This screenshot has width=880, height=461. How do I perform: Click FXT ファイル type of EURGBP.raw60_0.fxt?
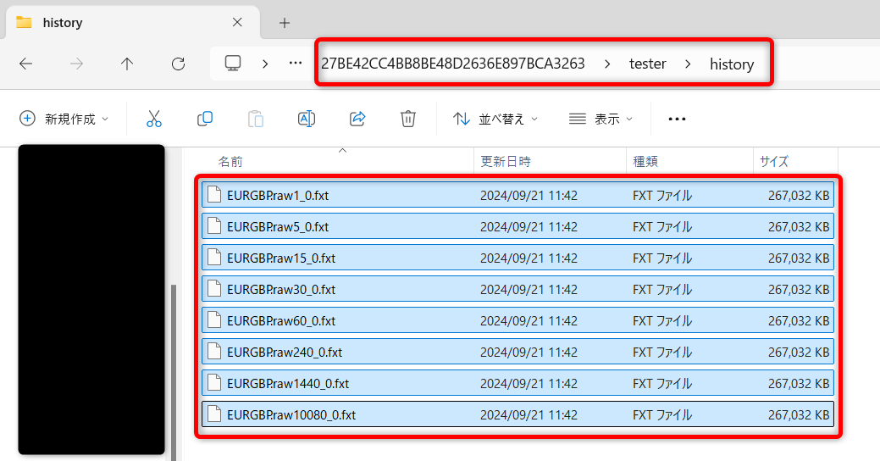click(662, 320)
